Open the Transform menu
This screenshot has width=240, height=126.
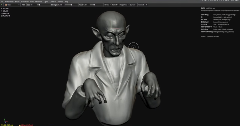tap(25, 2)
